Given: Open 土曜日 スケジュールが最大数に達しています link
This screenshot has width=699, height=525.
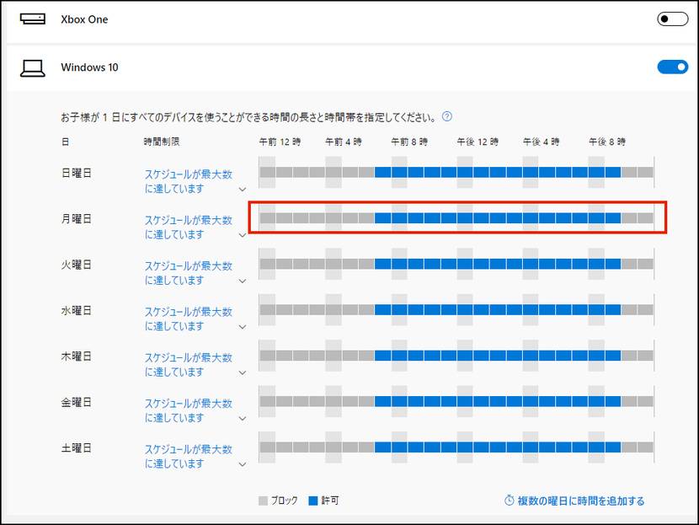Looking at the screenshot, I should tap(188, 457).
